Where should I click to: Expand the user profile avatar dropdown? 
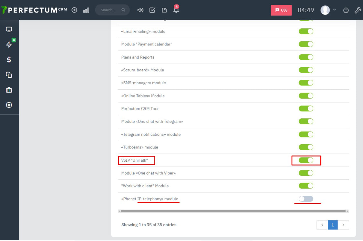(328, 10)
